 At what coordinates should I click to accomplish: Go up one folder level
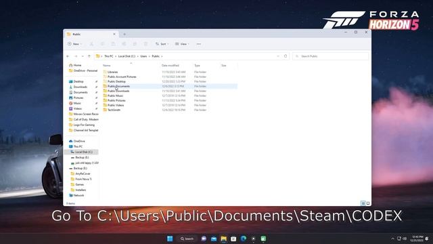pos(89,56)
